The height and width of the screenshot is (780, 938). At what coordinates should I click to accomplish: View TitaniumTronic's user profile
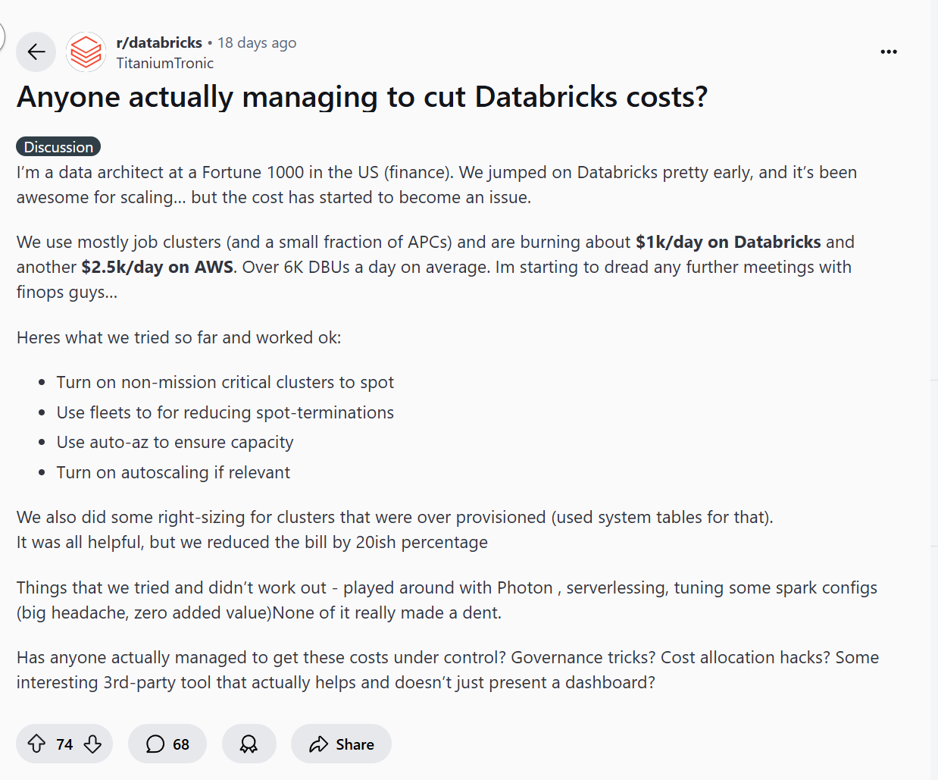click(x=164, y=64)
